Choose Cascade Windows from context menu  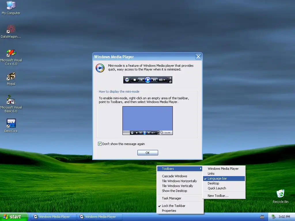click(180, 176)
